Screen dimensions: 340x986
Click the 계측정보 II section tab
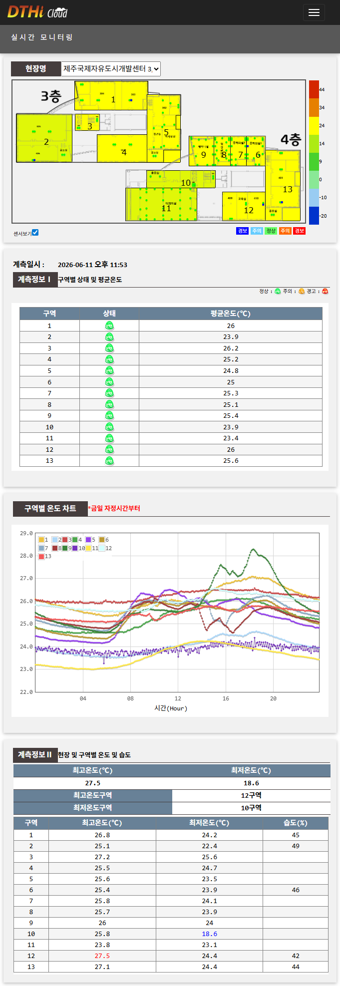[35, 754]
